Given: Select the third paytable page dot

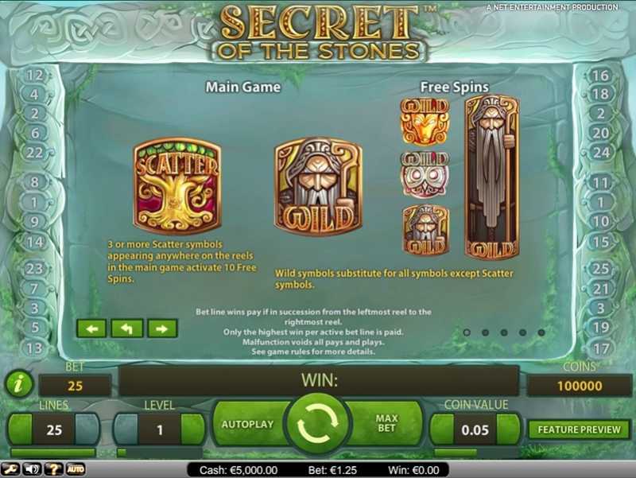Looking at the screenshot, I should click(504, 332).
